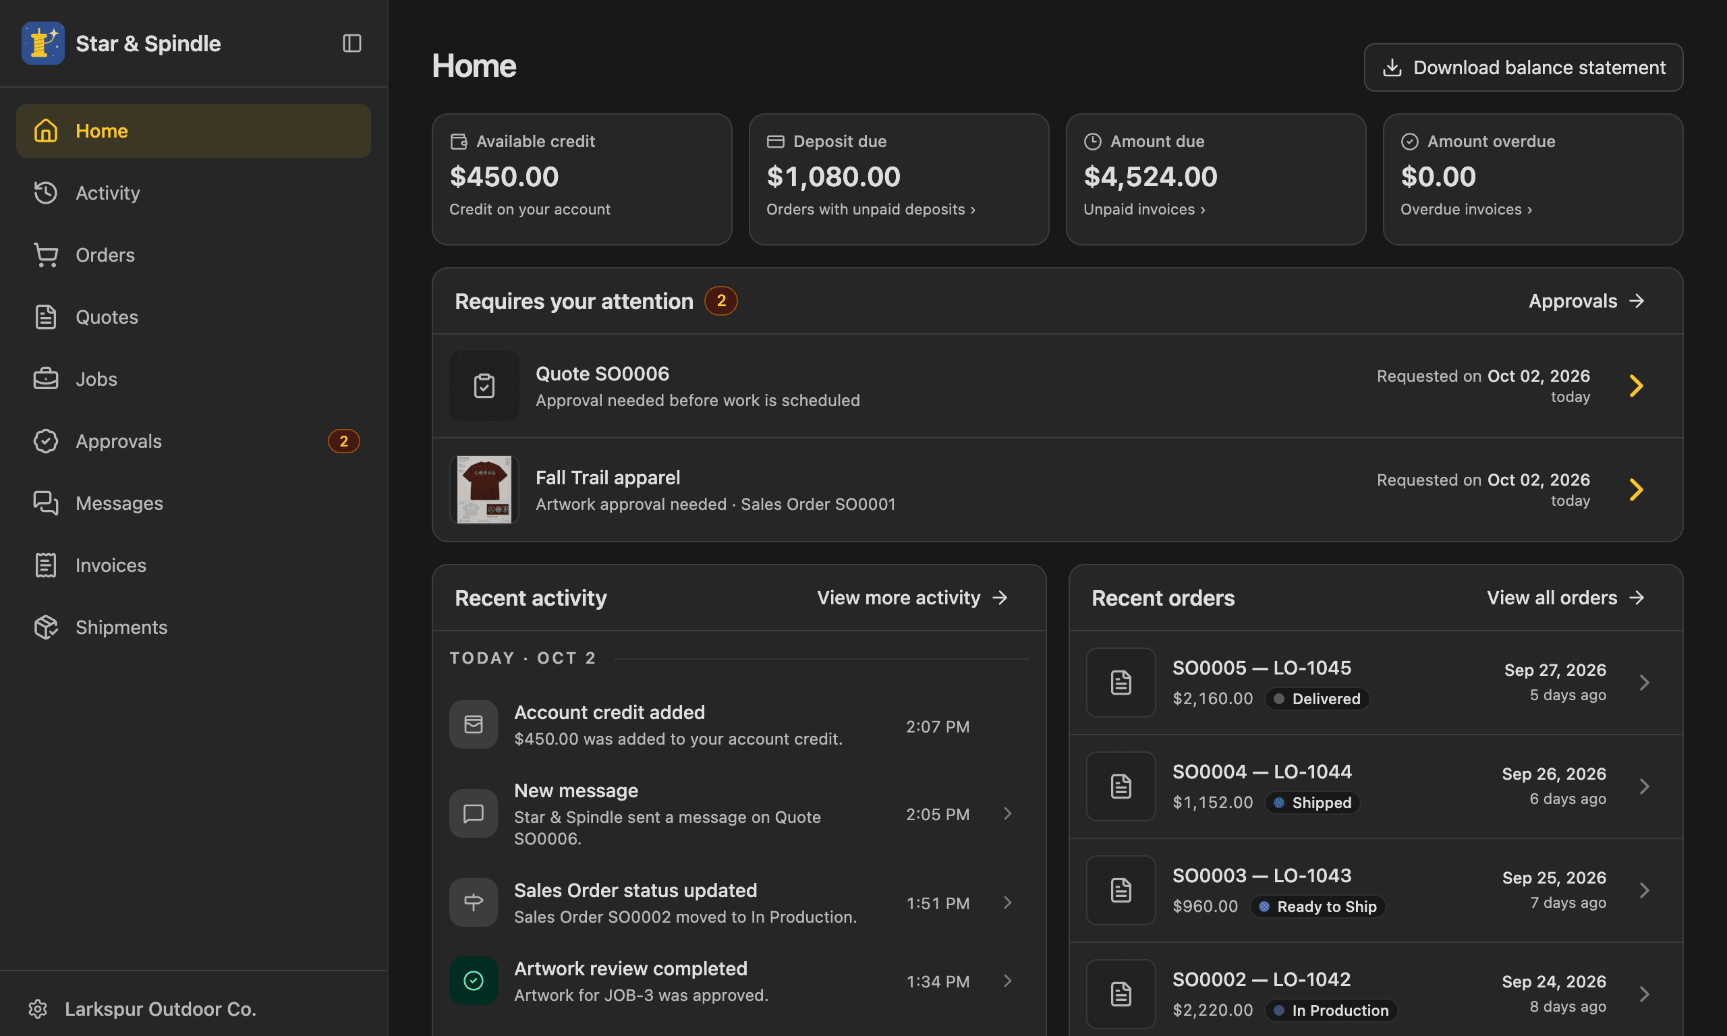Click Artwork review completed green check icon
The height and width of the screenshot is (1036, 1727).
pyautogui.click(x=474, y=981)
